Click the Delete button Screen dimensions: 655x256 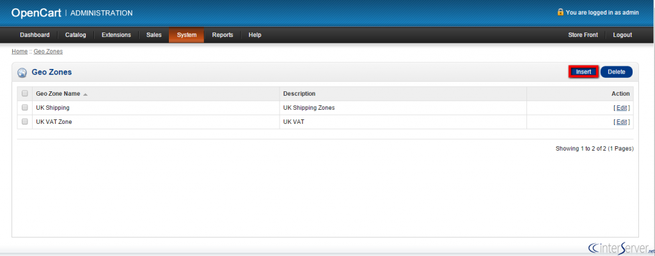point(616,72)
